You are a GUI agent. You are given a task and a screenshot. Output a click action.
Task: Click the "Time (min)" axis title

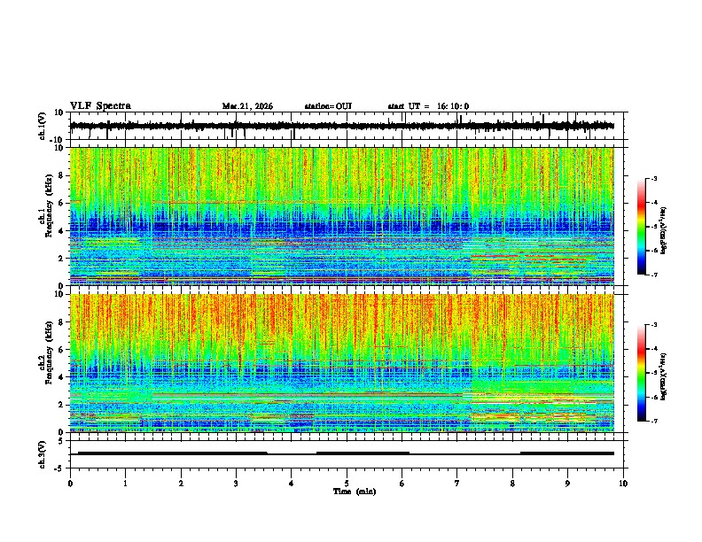coord(355,492)
